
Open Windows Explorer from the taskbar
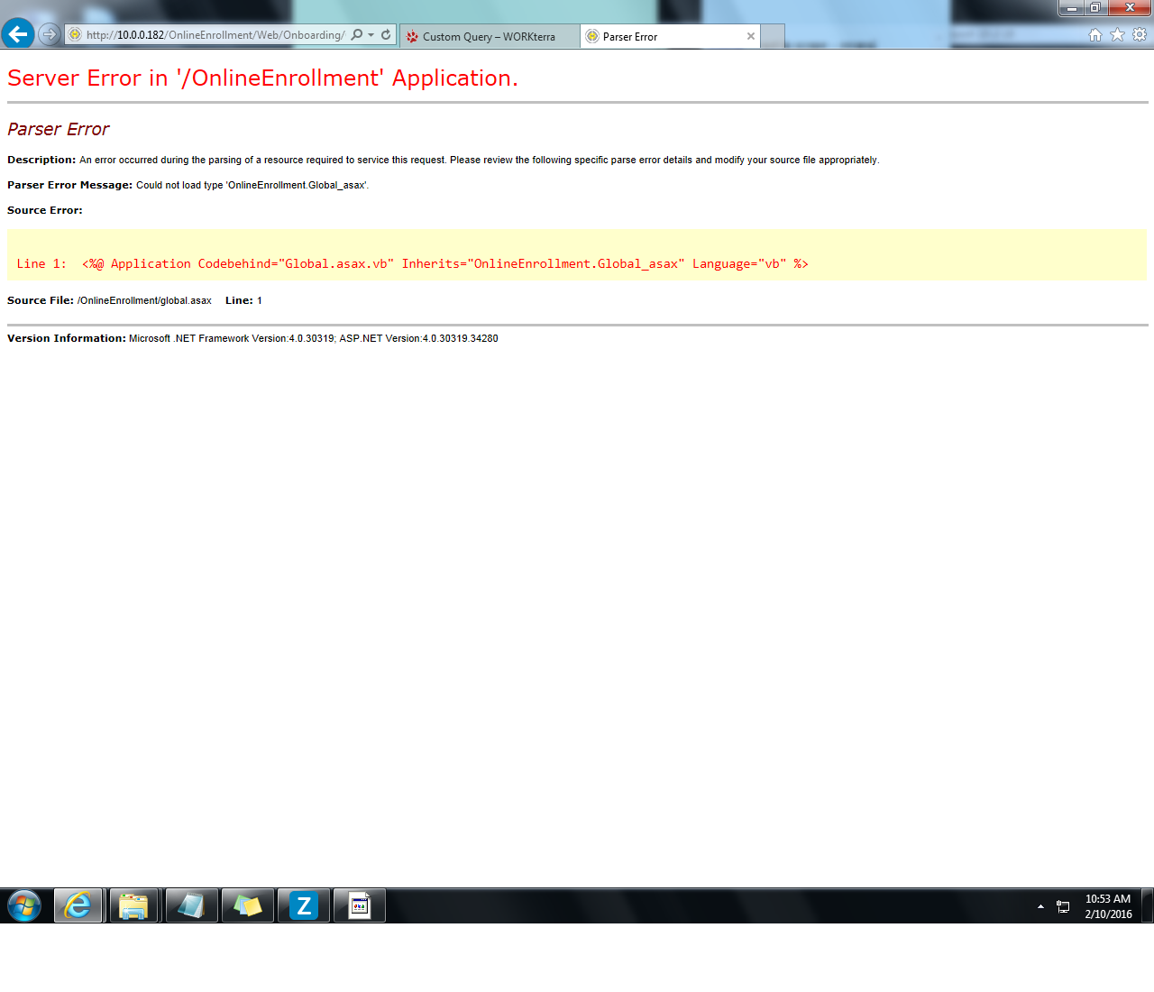tap(133, 905)
